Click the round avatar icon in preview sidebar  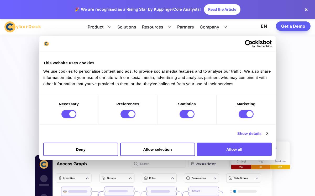(44, 179)
